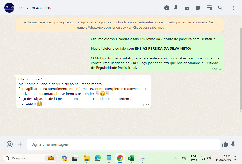Screen dimensions: 242x164
Task: Open the clock showing 11:29 11/04/2024
Action: tap(224, 158)
